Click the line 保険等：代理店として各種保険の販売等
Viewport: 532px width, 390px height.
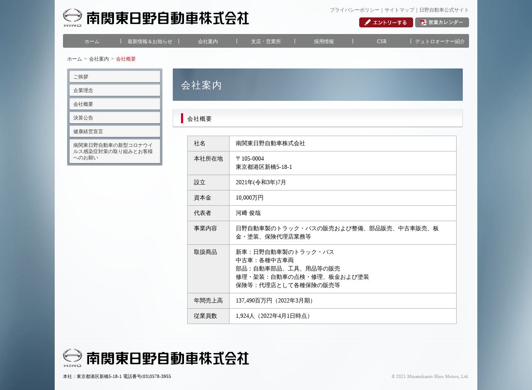tap(288, 285)
